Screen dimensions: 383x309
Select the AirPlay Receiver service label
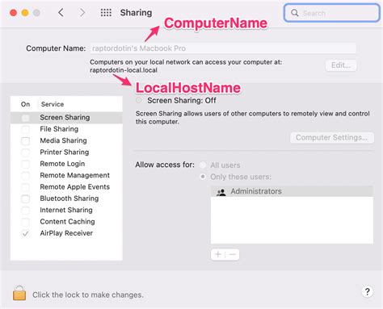click(x=66, y=233)
